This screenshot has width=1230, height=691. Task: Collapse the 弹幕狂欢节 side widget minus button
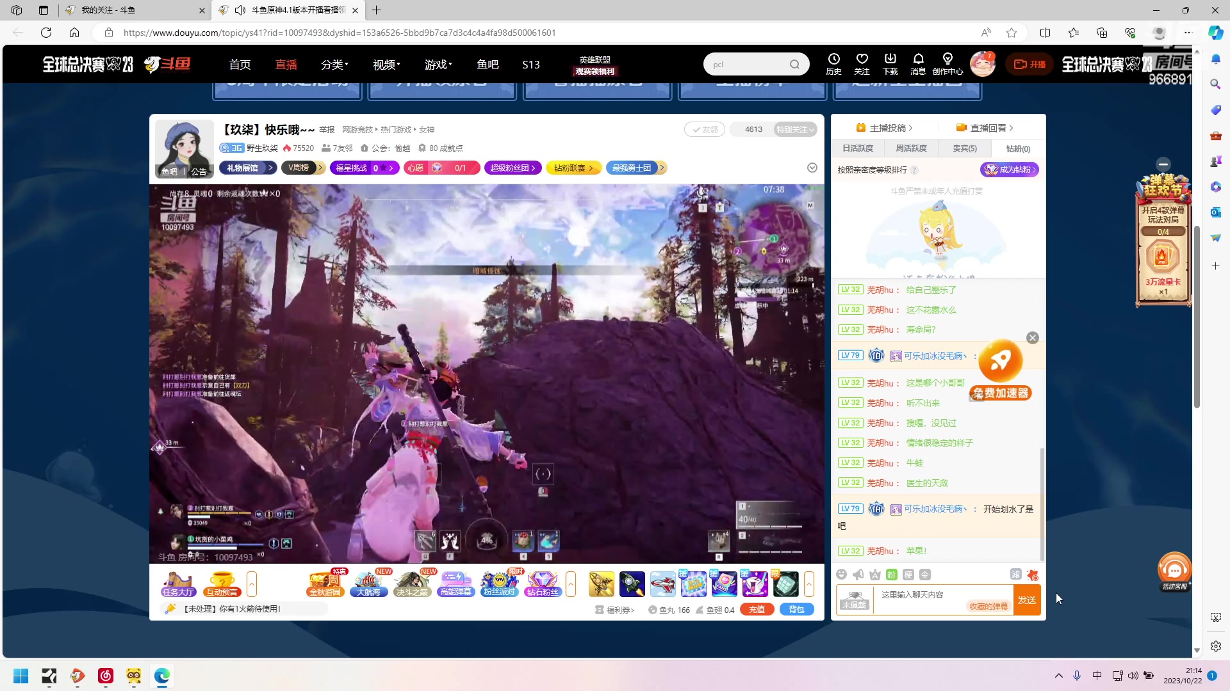1163,164
